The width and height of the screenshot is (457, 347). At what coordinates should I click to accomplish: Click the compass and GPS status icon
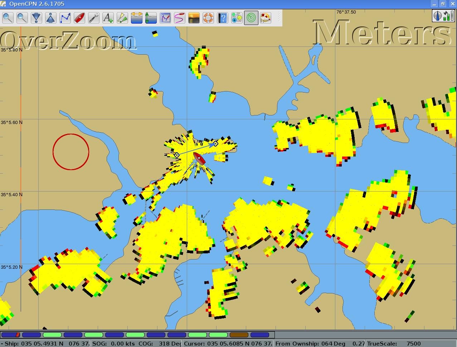[x=443, y=16]
